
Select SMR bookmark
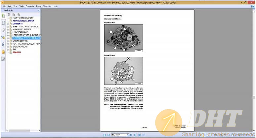pos(15,50)
